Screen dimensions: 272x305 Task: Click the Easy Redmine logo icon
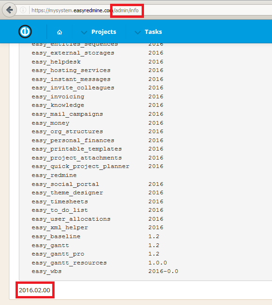[25, 32]
